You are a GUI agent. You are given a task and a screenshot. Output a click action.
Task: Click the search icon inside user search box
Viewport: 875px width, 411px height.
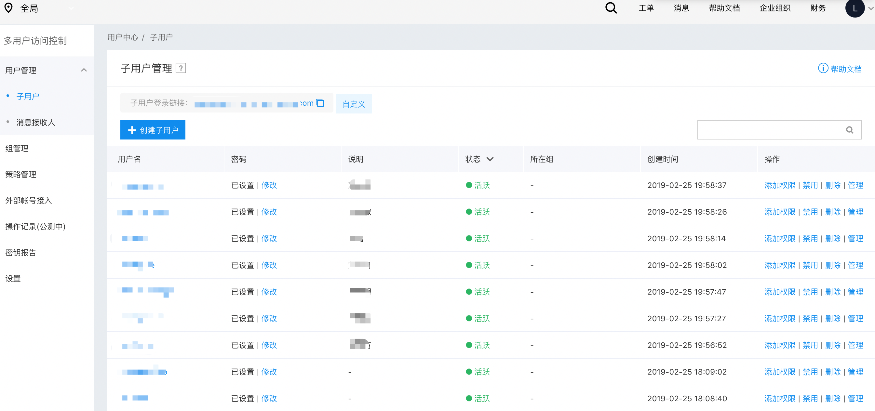[850, 130]
